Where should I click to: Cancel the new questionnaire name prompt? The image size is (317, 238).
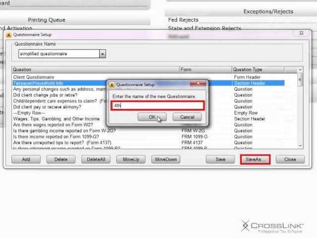[x=187, y=117]
